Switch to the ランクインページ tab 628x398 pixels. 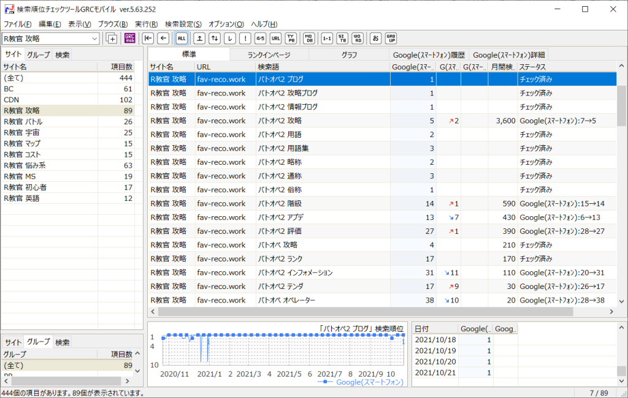269,54
